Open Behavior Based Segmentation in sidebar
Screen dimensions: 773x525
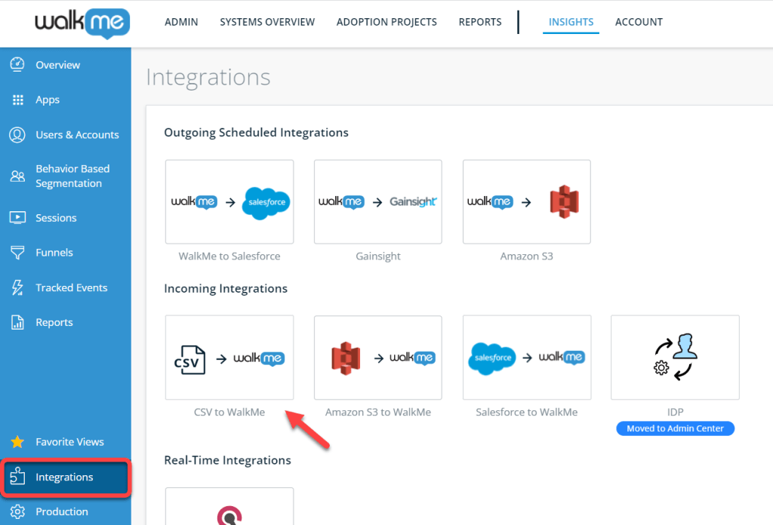tap(72, 176)
